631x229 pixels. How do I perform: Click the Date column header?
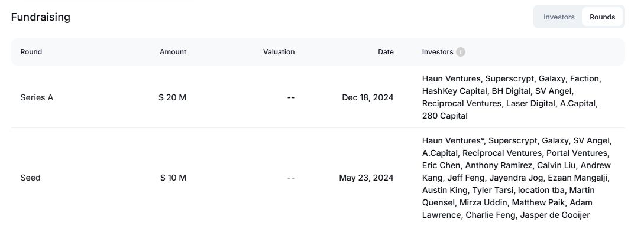(386, 52)
